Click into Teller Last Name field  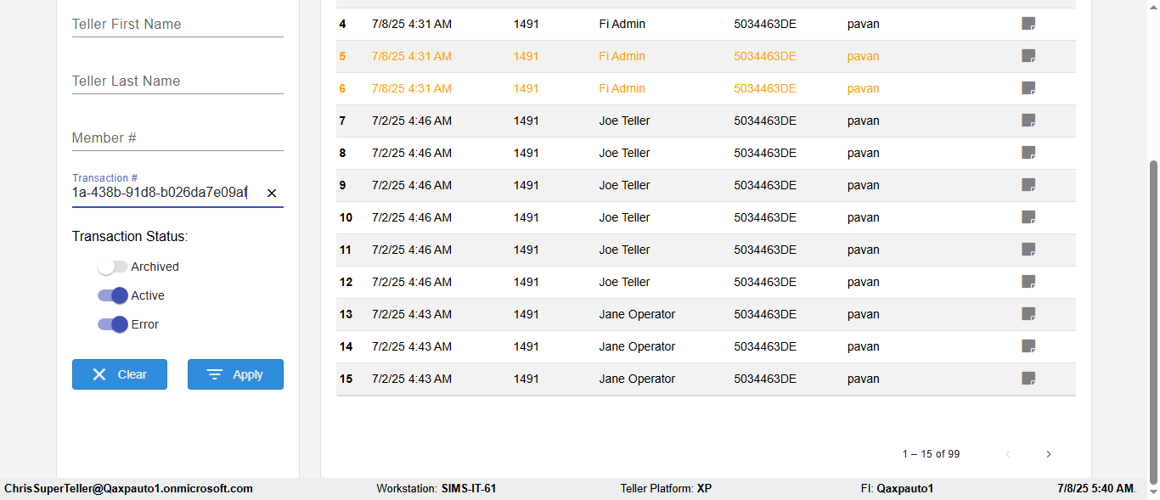[177, 81]
